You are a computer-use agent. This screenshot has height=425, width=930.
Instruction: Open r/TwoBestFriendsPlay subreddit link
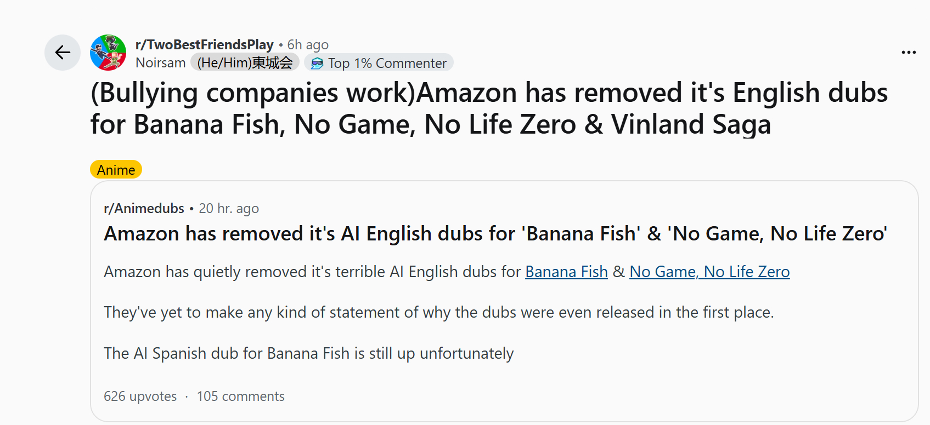[x=204, y=44]
